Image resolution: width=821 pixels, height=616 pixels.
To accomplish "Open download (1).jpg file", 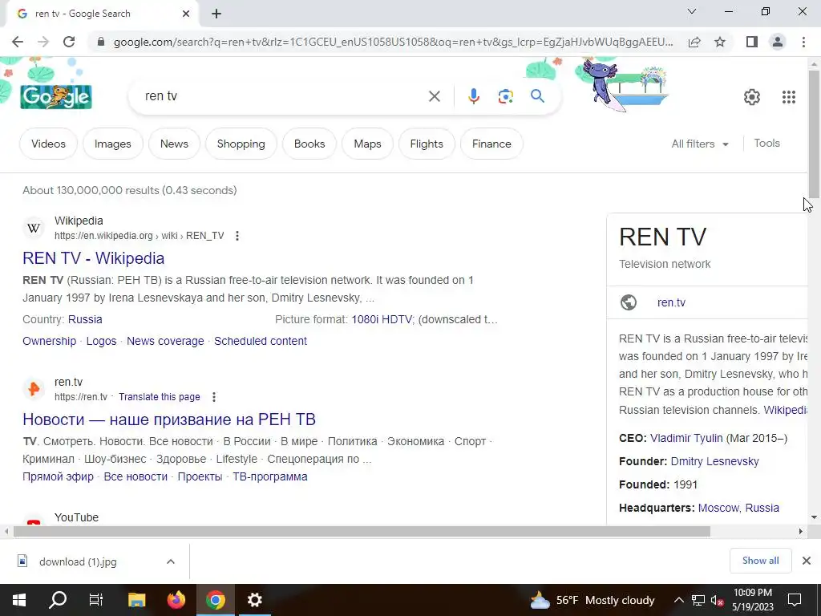I will (78, 561).
